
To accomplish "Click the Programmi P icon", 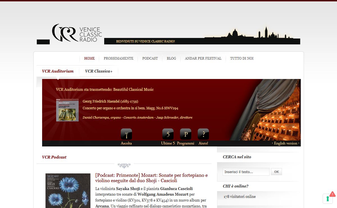I will click(x=186, y=134).
